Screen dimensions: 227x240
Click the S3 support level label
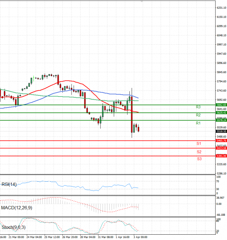click(x=199, y=159)
